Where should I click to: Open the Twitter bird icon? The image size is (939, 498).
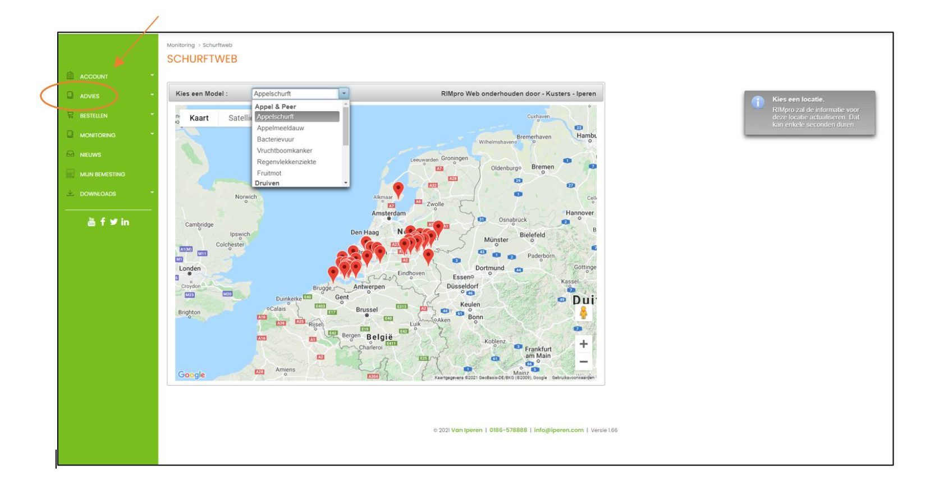tap(114, 222)
